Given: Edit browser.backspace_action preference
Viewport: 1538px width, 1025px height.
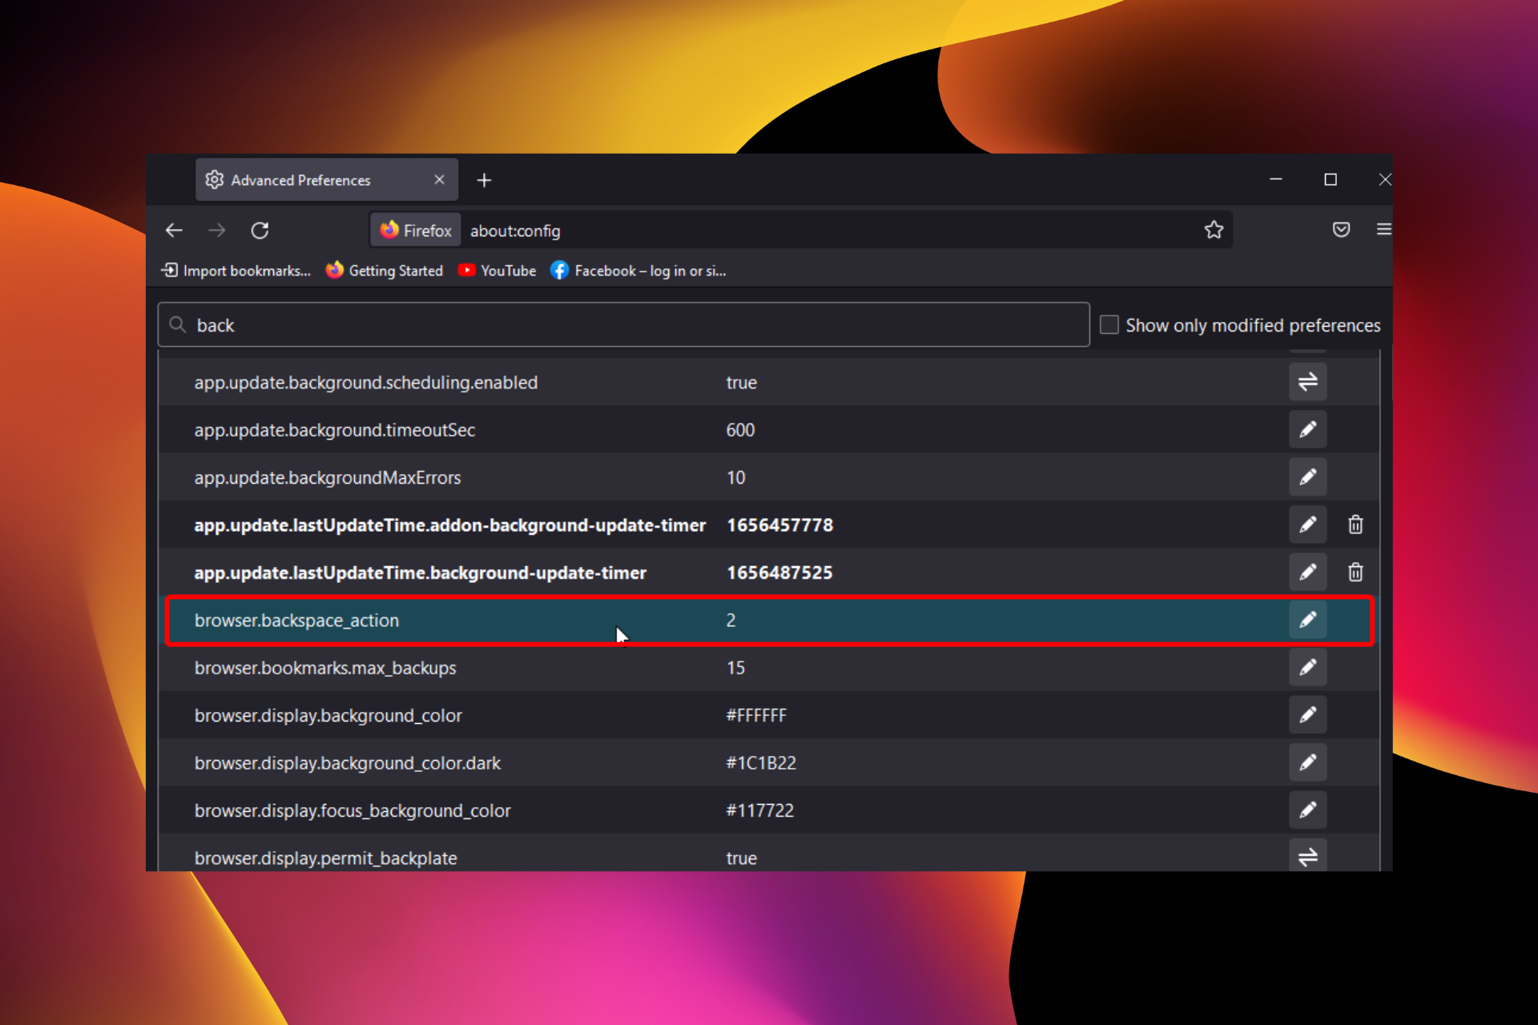Looking at the screenshot, I should pyautogui.click(x=1307, y=620).
